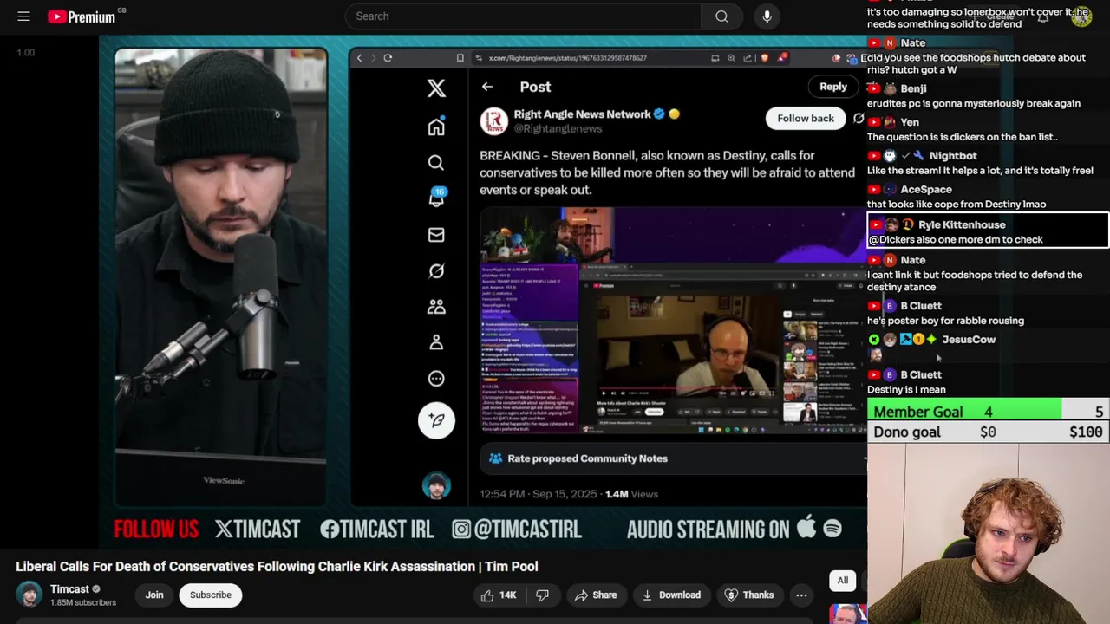
Task: Open X More circle icon
Action: (436, 379)
